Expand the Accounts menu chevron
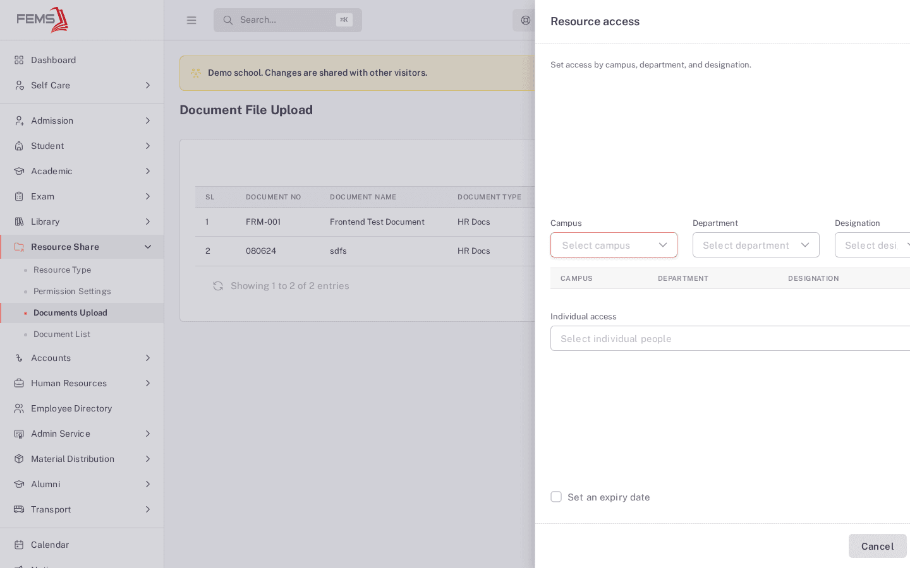Screen dimensions: 910x568 (x=148, y=358)
